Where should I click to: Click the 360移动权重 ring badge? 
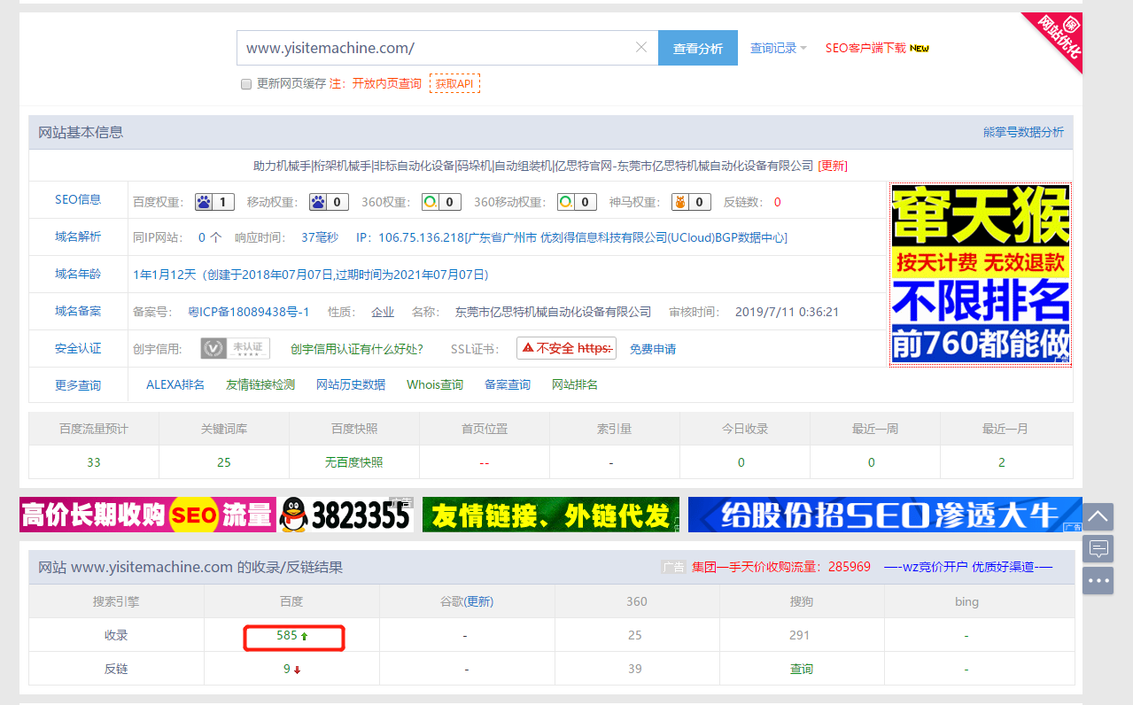click(x=577, y=202)
